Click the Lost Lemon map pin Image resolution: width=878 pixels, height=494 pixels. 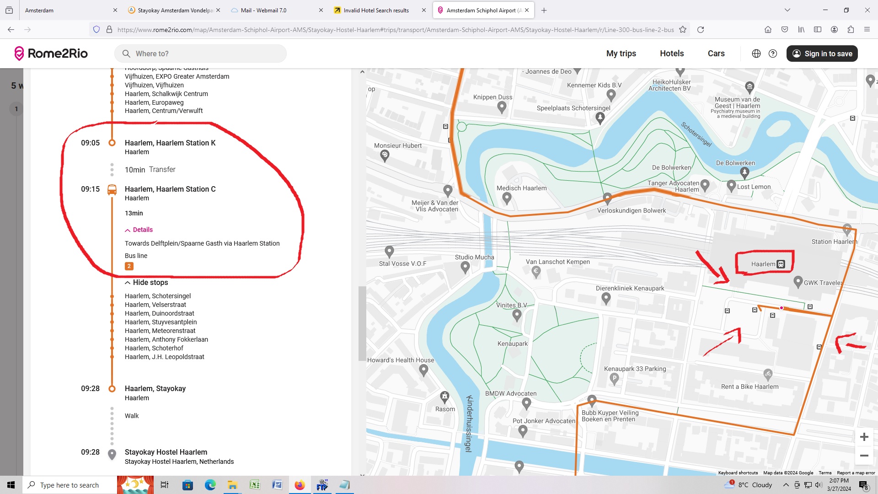pyautogui.click(x=731, y=186)
